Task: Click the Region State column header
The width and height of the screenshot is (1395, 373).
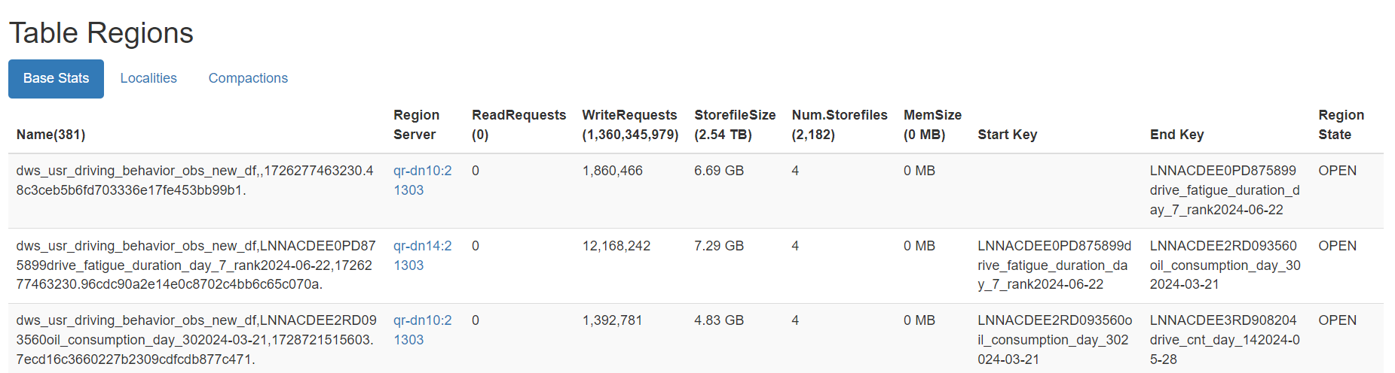Action: [x=1341, y=125]
